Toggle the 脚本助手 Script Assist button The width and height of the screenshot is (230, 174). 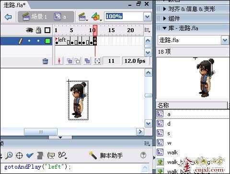tap(106, 155)
